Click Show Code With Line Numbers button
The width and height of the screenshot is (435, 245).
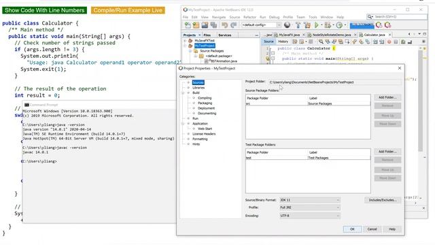click(x=44, y=10)
